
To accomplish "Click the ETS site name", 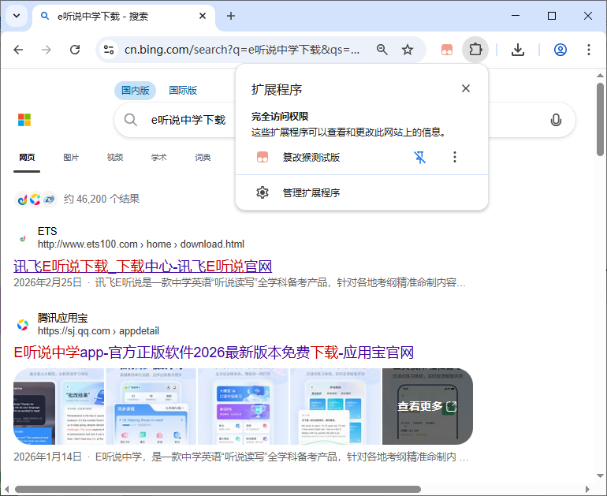I will coord(47,231).
